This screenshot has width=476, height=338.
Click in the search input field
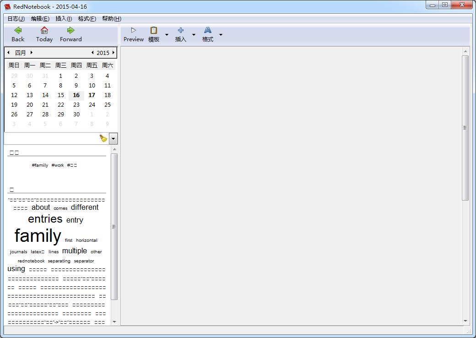click(50, 138)
